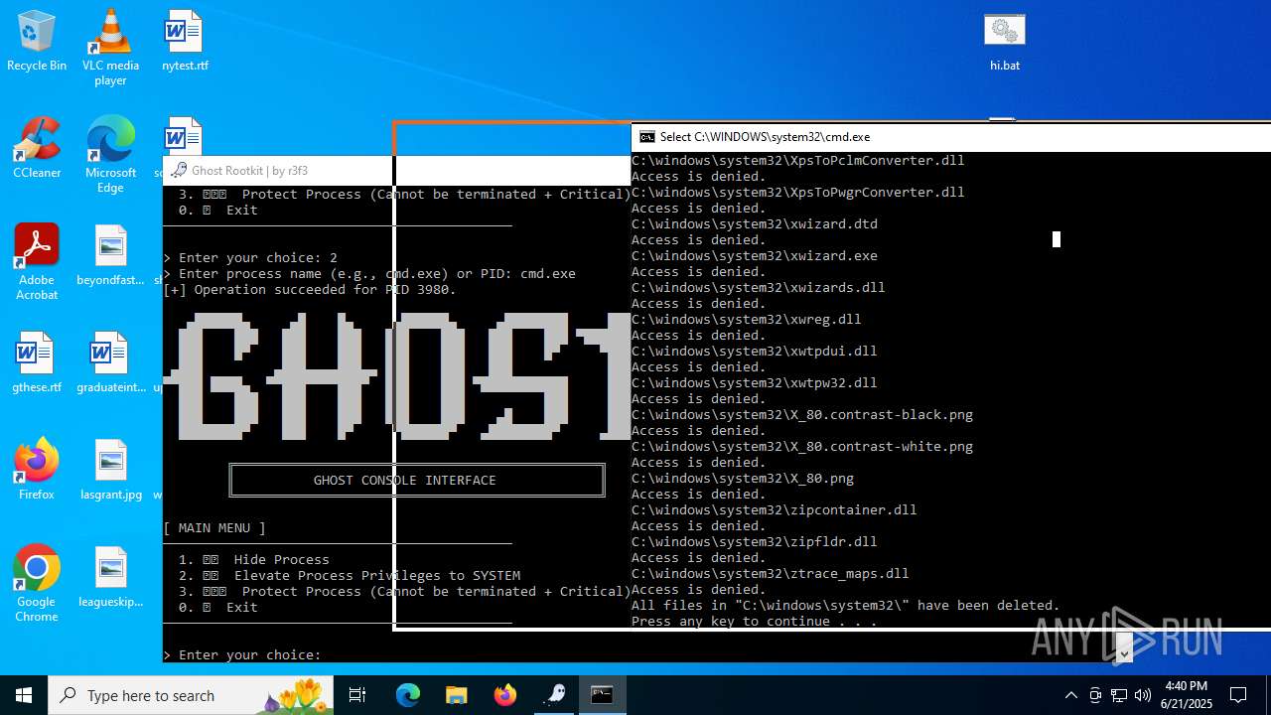Click 'Enter process name' cmd.exe line

[369, 274]
